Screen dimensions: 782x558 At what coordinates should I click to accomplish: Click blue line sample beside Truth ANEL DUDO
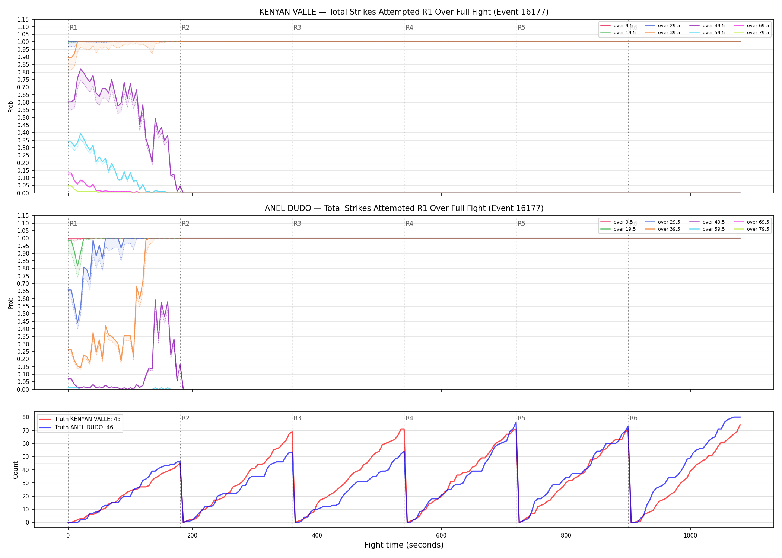pos(45,427)
